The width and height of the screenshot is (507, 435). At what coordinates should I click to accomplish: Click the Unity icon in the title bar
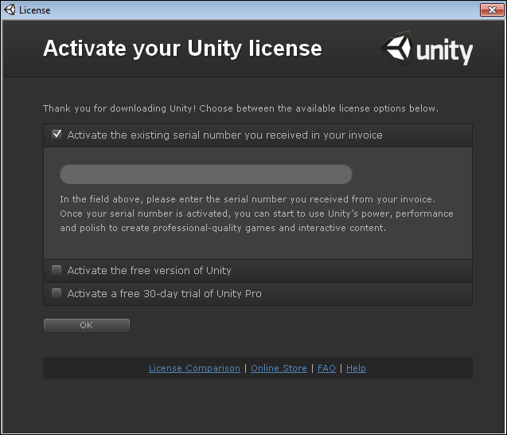point(10,10)
